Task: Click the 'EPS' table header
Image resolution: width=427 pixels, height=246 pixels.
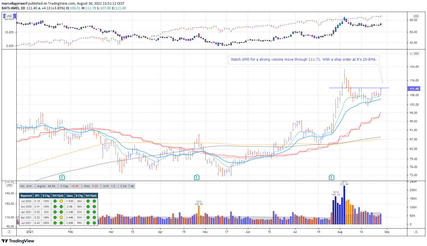Action: pyautogui.click(x=37, y=196)
